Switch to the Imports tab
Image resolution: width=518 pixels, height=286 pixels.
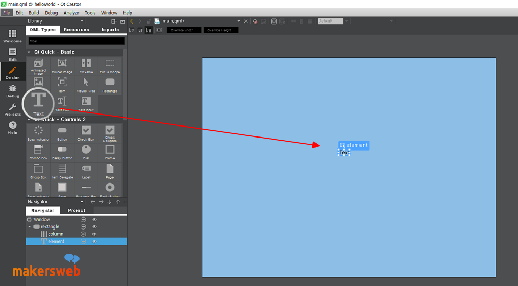110,30
